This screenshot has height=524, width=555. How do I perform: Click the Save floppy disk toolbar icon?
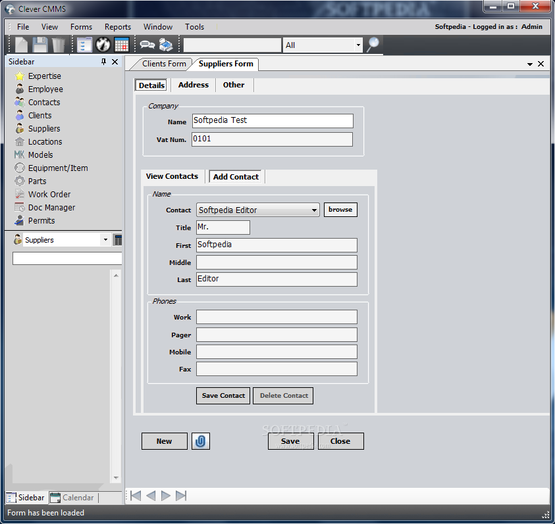click(40, 45)
